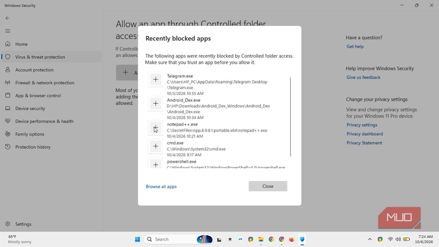439x247 pixels.
Task: Open Account protection
Action: point(52,70)
